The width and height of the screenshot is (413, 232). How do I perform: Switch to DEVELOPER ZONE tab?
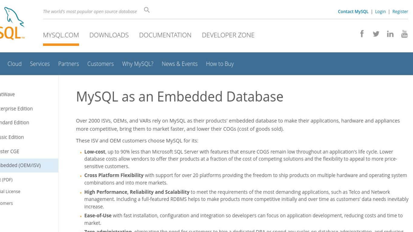[x=228, y=35]
